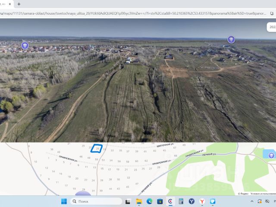This screenshot has width=276, height=207.
Task: Click into the browser address bar URL
Action: (133, 13)
